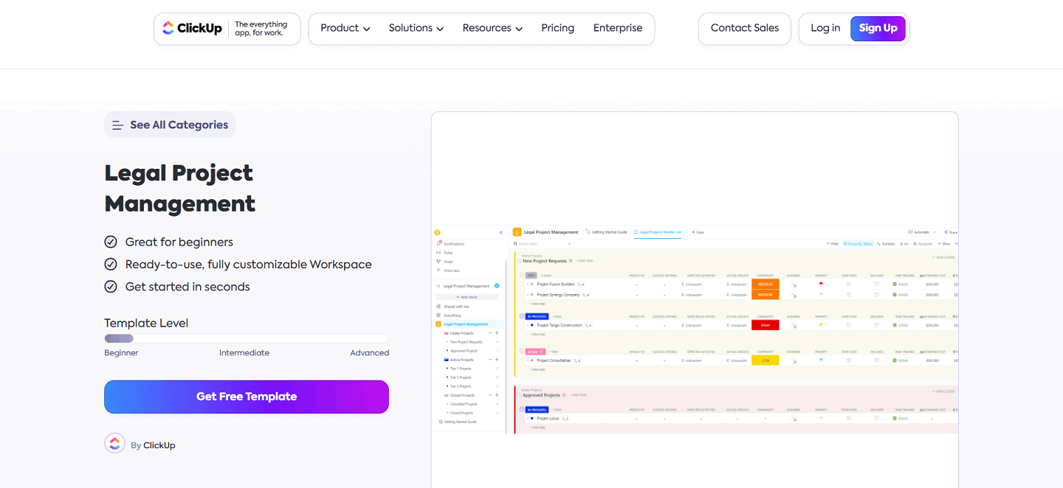This screenshot has width=1063, height=488.
Task: Expand the Resources dropdown menu
Action: [492, 28]
